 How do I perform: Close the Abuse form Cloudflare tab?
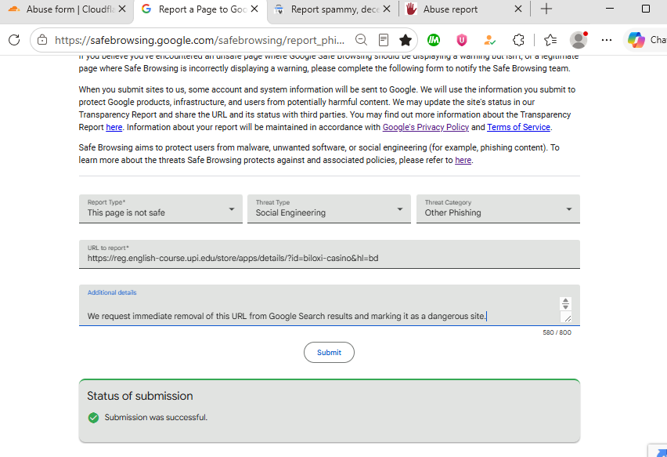click(x=122, y=9)
